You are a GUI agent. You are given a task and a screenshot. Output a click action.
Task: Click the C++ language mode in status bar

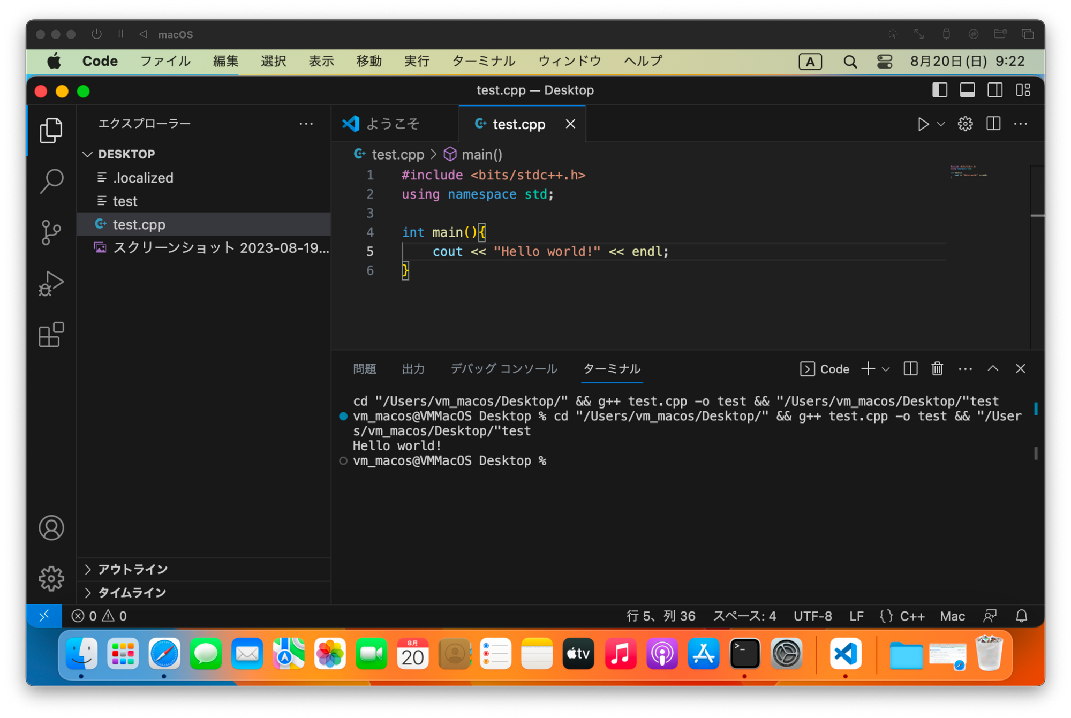(x=912, y=616)
